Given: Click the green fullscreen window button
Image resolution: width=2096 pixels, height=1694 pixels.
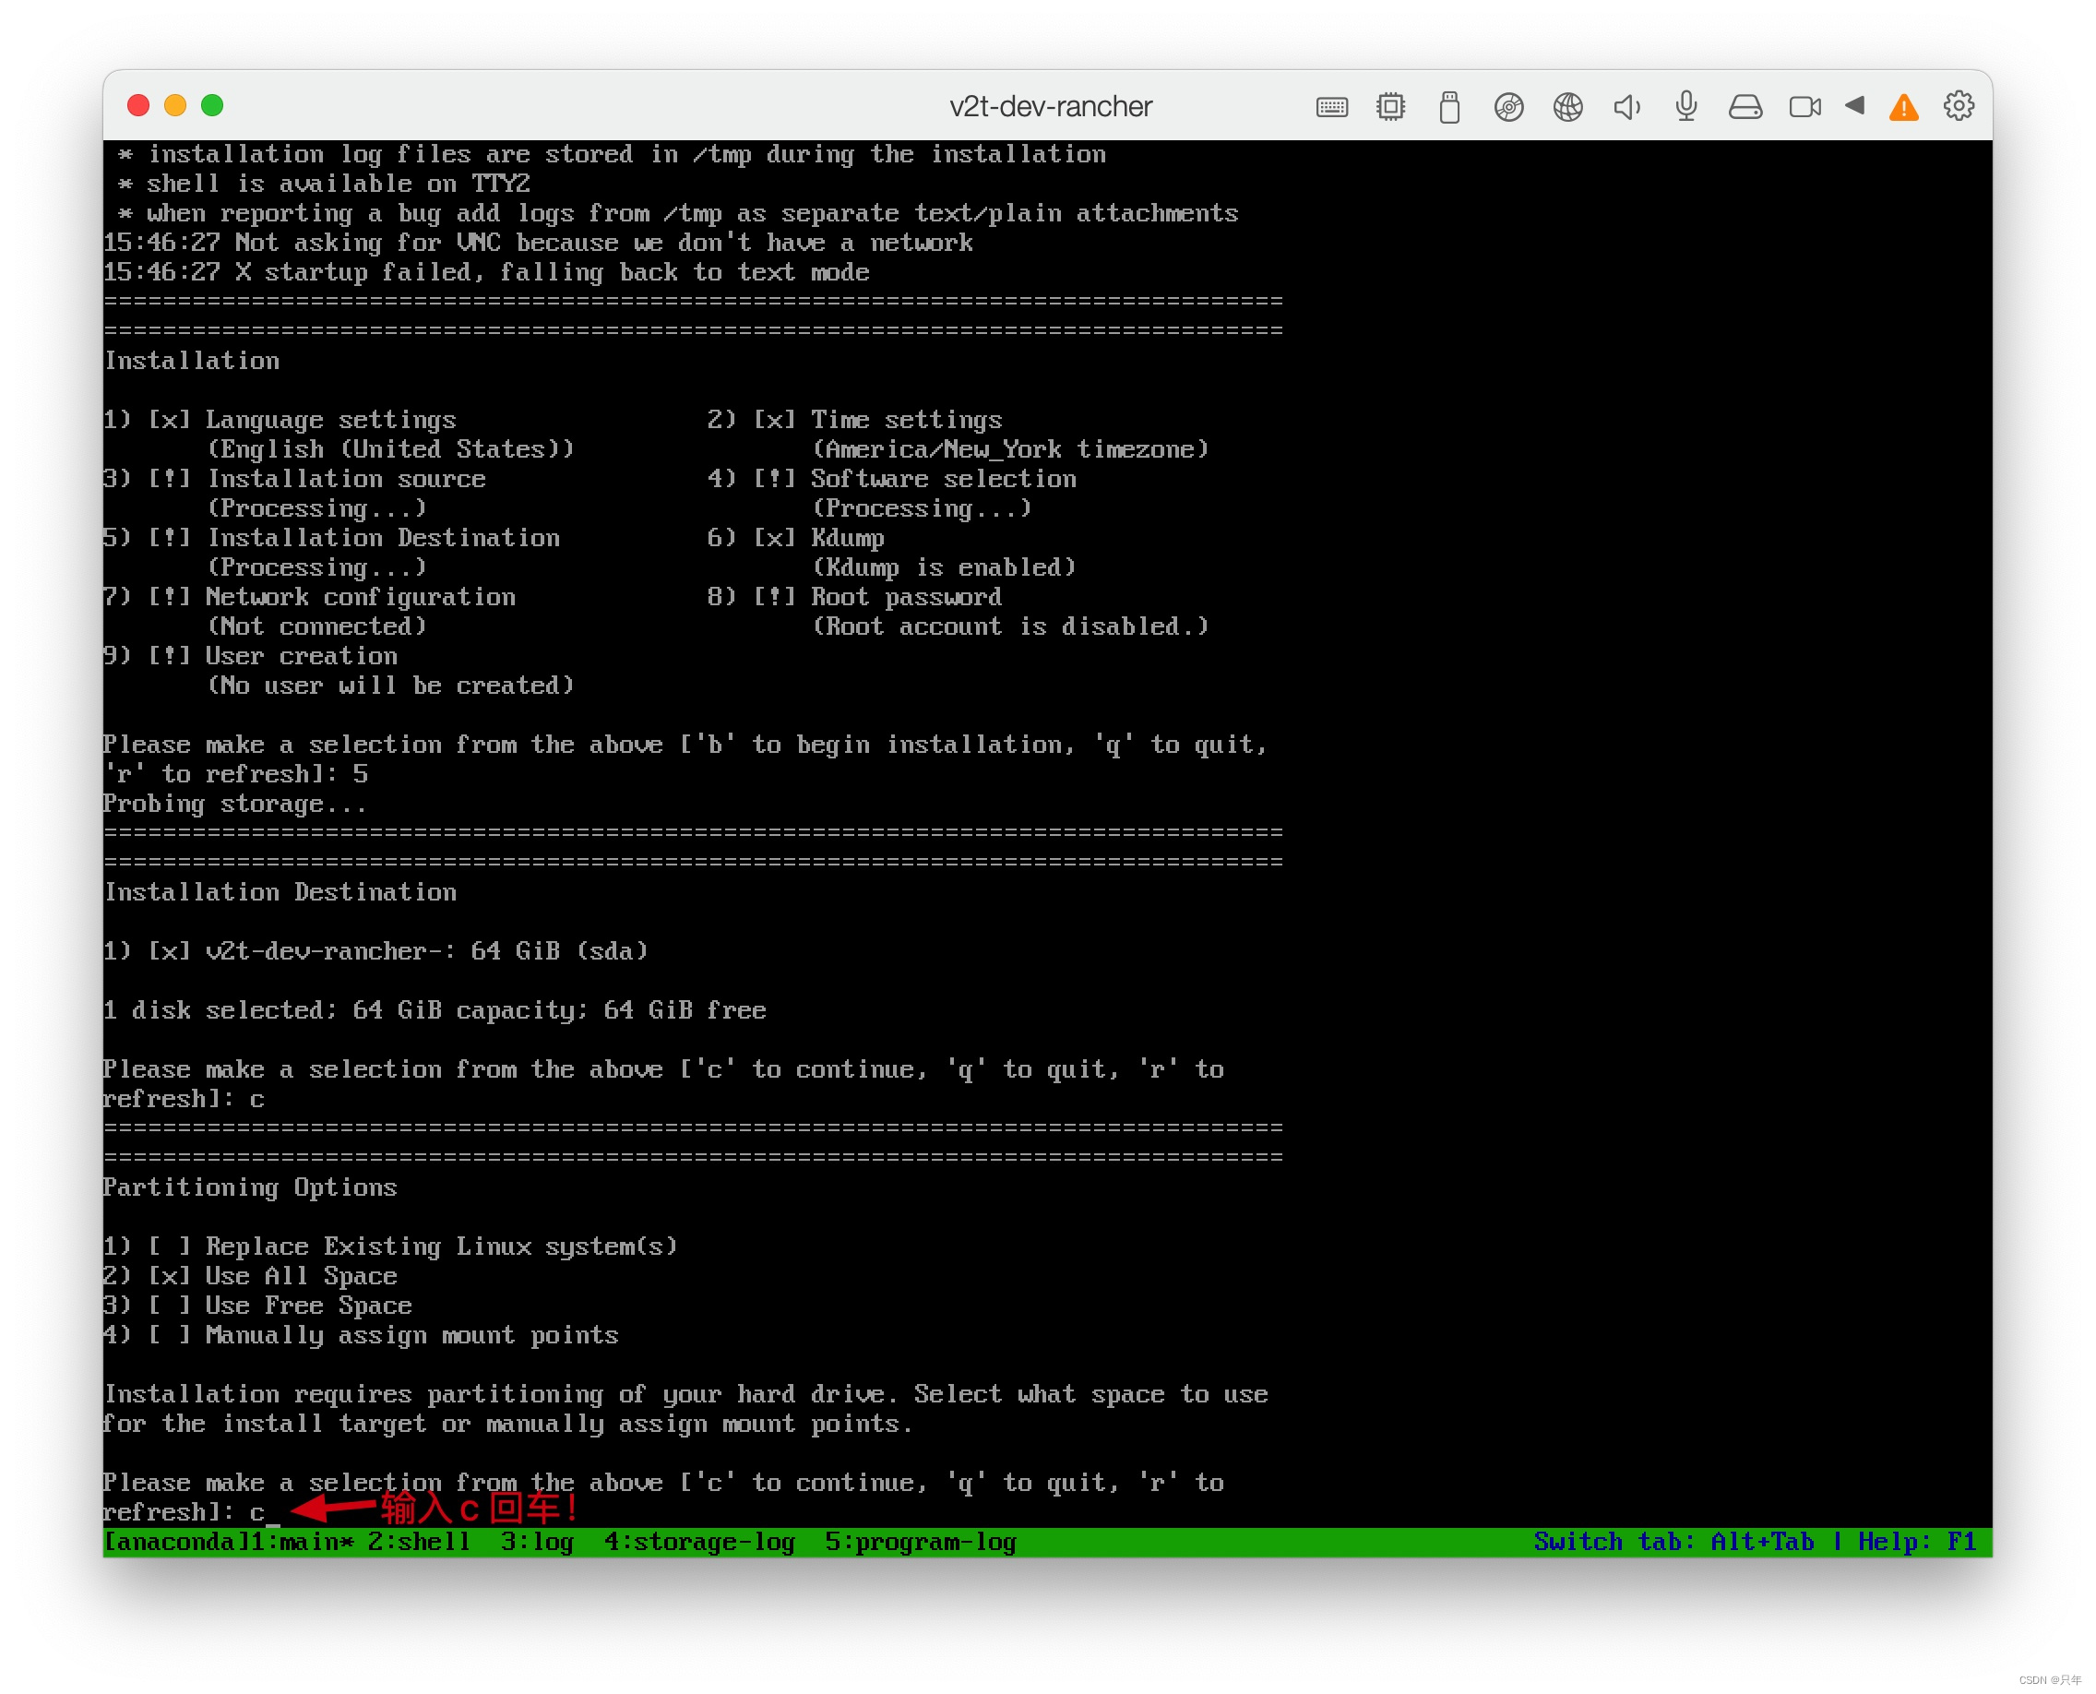Looking at the screenshot, I should tap(212, 105).
